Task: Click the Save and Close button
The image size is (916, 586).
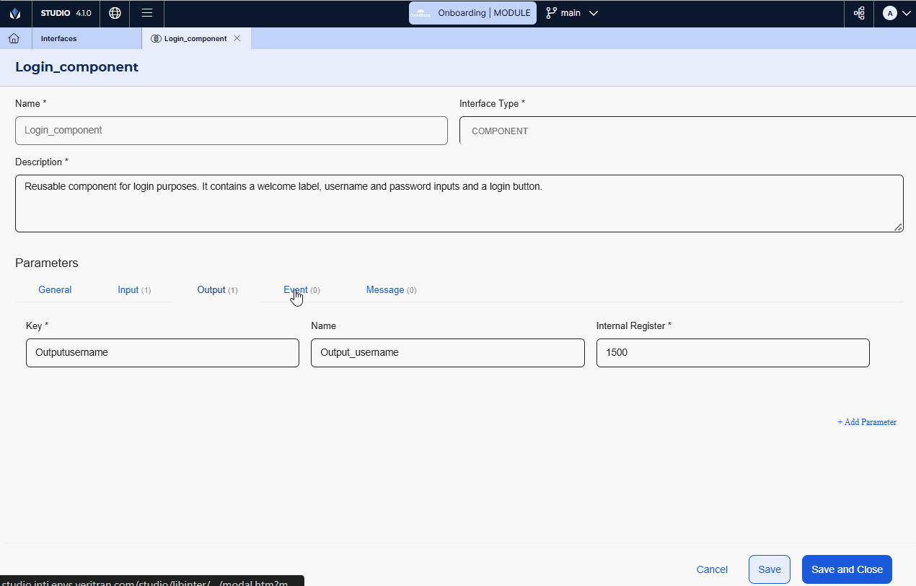Action: [847, 569]
